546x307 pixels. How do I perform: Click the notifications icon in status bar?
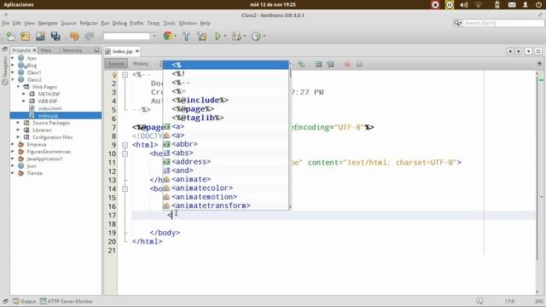(x=479, y=301)
